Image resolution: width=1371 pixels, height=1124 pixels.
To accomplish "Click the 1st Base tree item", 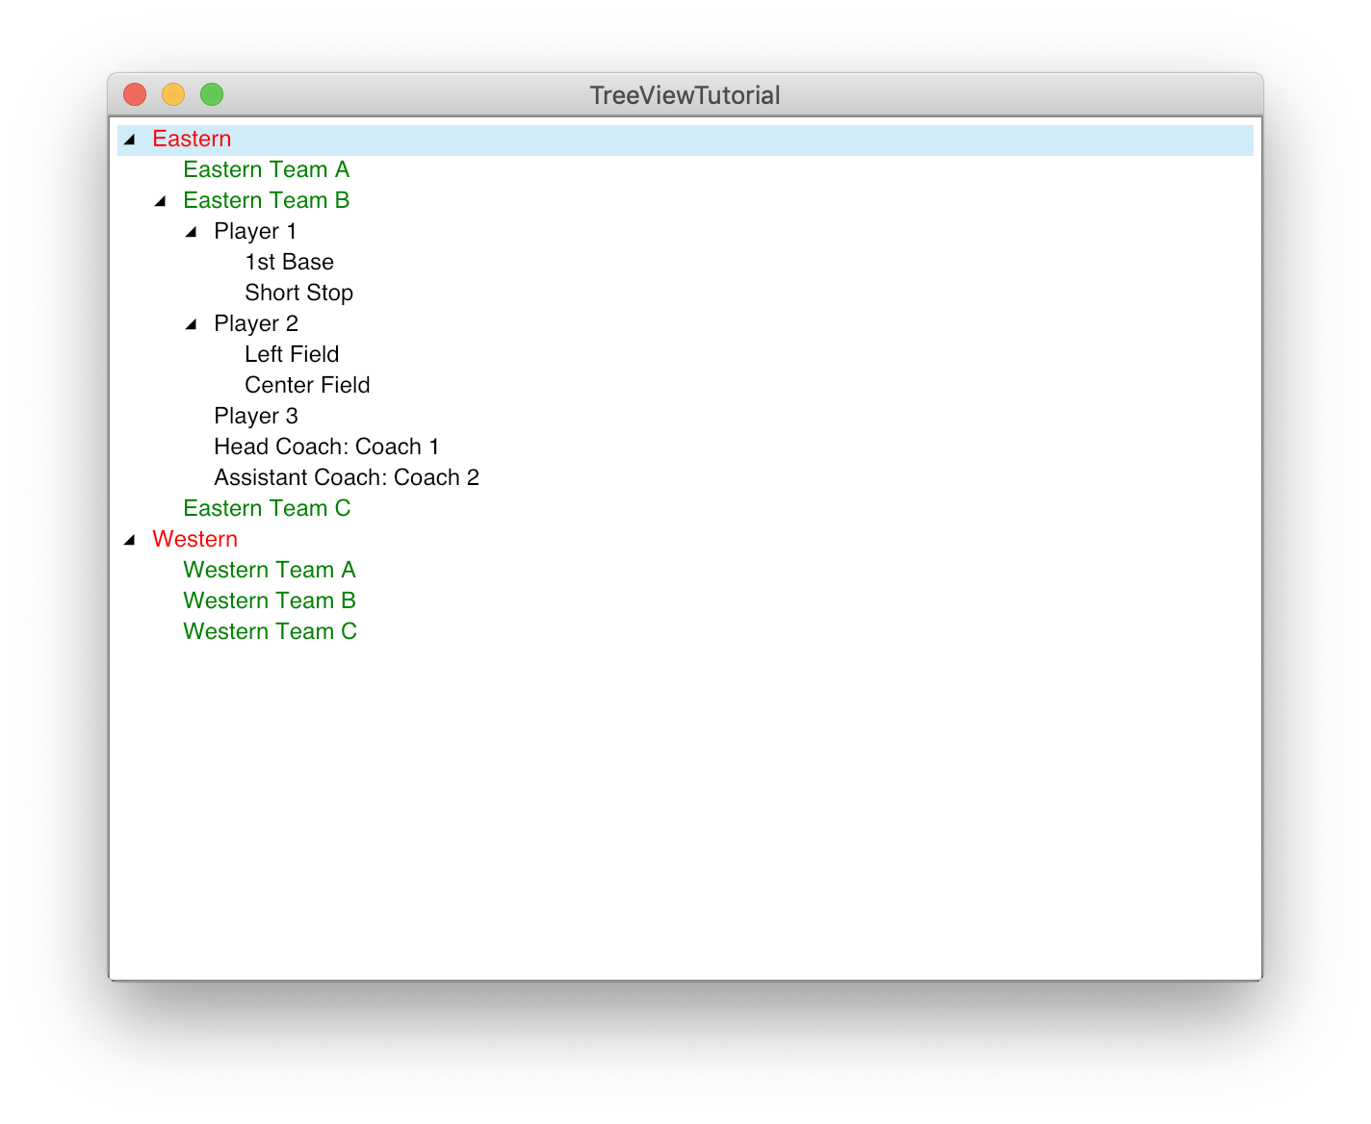I will tap(289, 262).
